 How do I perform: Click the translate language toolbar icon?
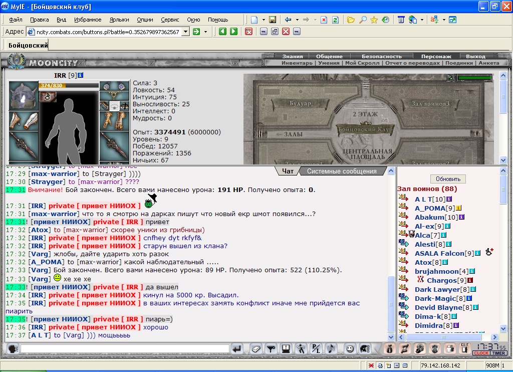(434, 20)
